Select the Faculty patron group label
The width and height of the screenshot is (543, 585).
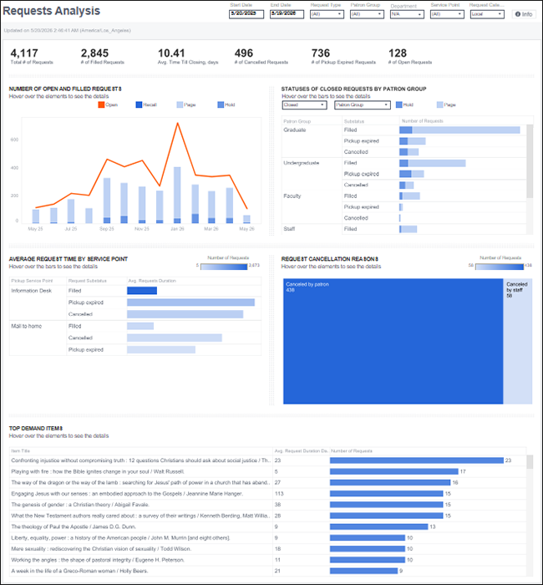point(292,196)
